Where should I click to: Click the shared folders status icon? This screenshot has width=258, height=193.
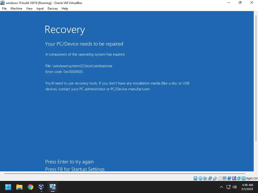[x=219, y=178]
